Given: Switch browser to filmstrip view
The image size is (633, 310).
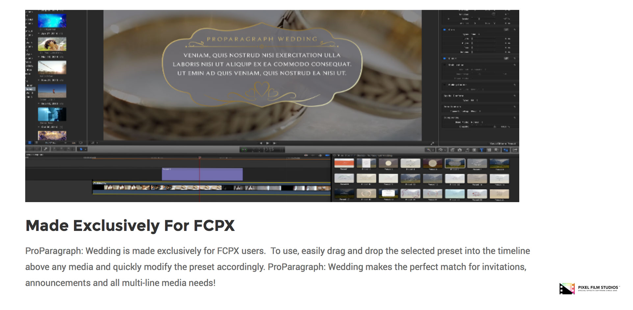Looking at the screenshot, I should [x=30, y=143].
